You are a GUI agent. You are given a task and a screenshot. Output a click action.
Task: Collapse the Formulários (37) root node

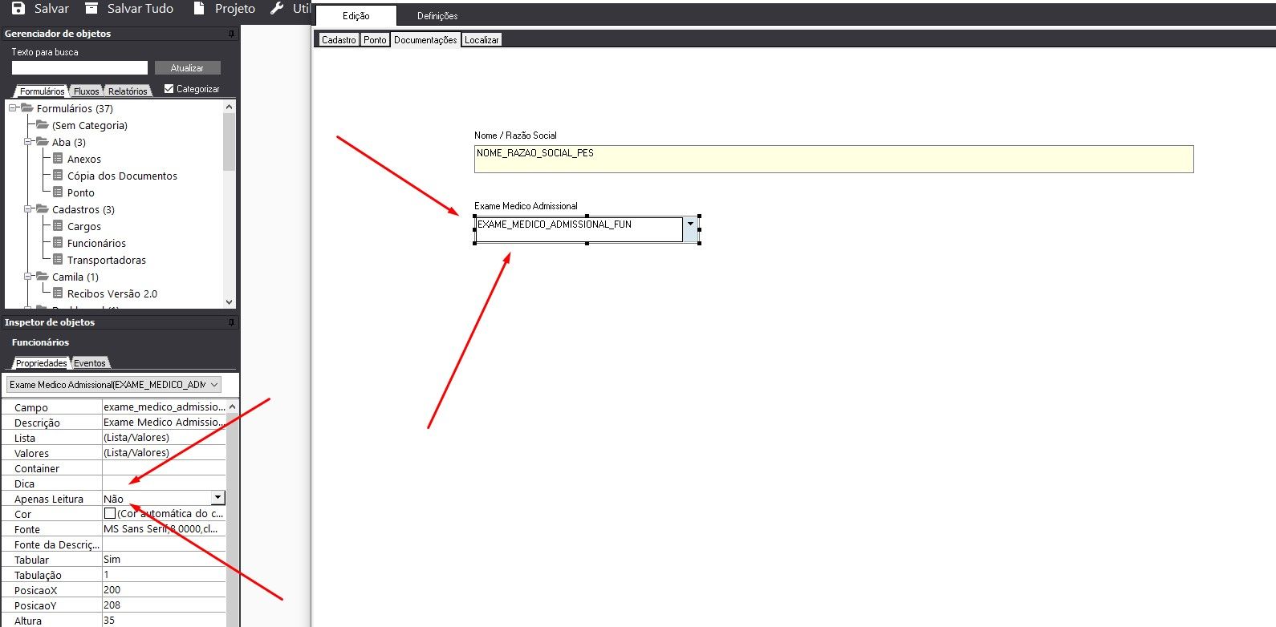click(13, 108)
